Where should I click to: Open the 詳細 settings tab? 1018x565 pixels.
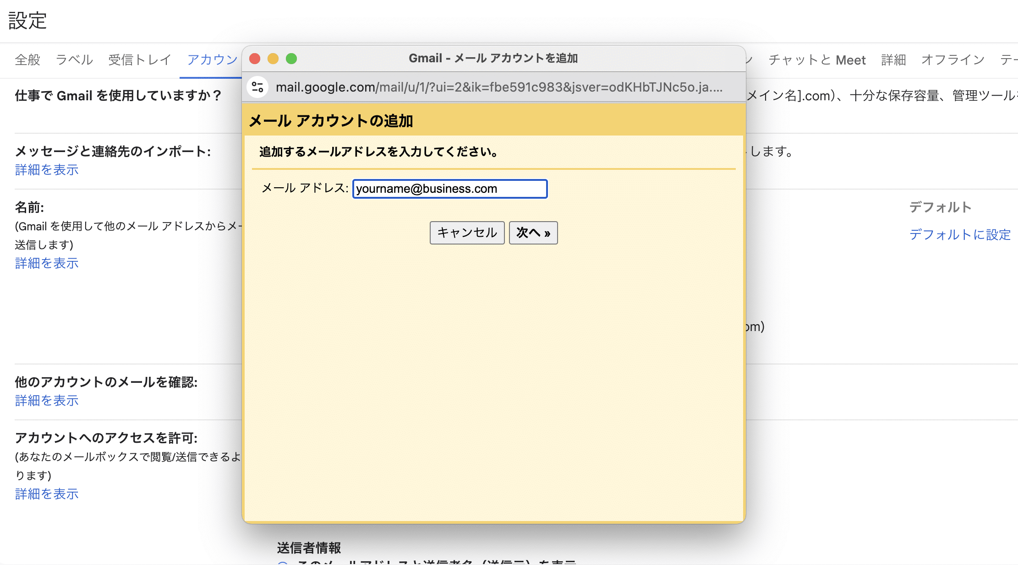tap(892, 60)
